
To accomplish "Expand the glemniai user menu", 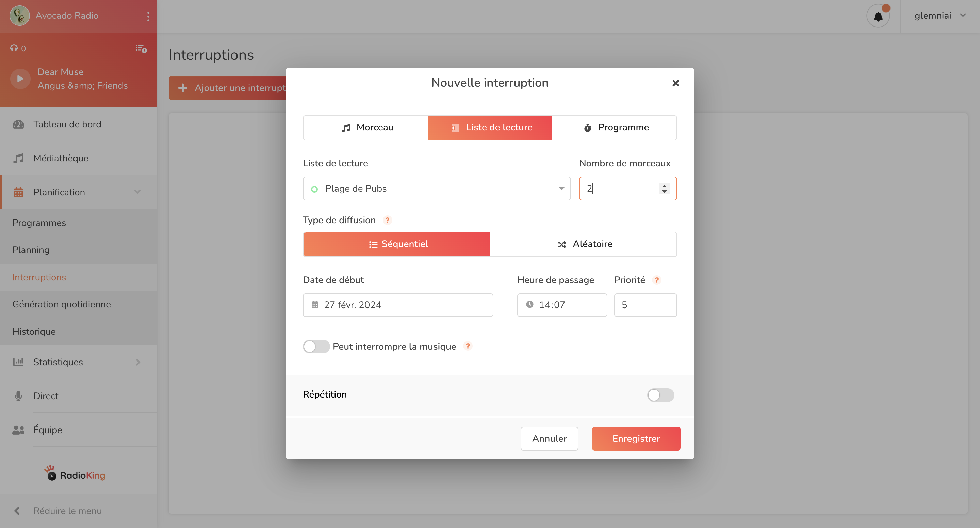I will point(939,16).
